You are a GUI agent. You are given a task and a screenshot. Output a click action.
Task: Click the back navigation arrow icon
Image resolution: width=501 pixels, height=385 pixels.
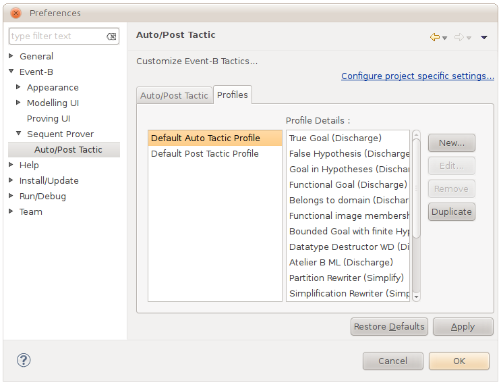coord(434,37)
